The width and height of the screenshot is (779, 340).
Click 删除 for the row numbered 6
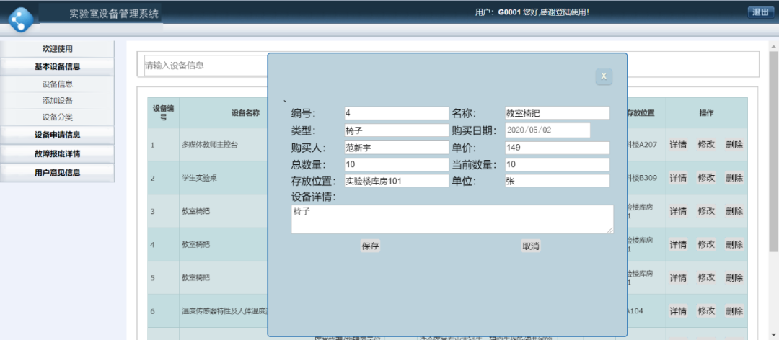(x=734, y=310)
